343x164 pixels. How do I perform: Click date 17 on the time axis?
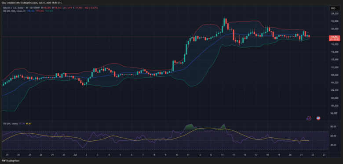[x=256, y=155]
